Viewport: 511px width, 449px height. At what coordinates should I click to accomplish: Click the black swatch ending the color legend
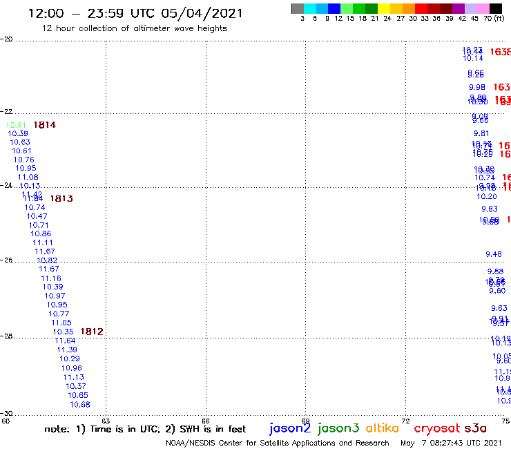[x=496, y=8]
